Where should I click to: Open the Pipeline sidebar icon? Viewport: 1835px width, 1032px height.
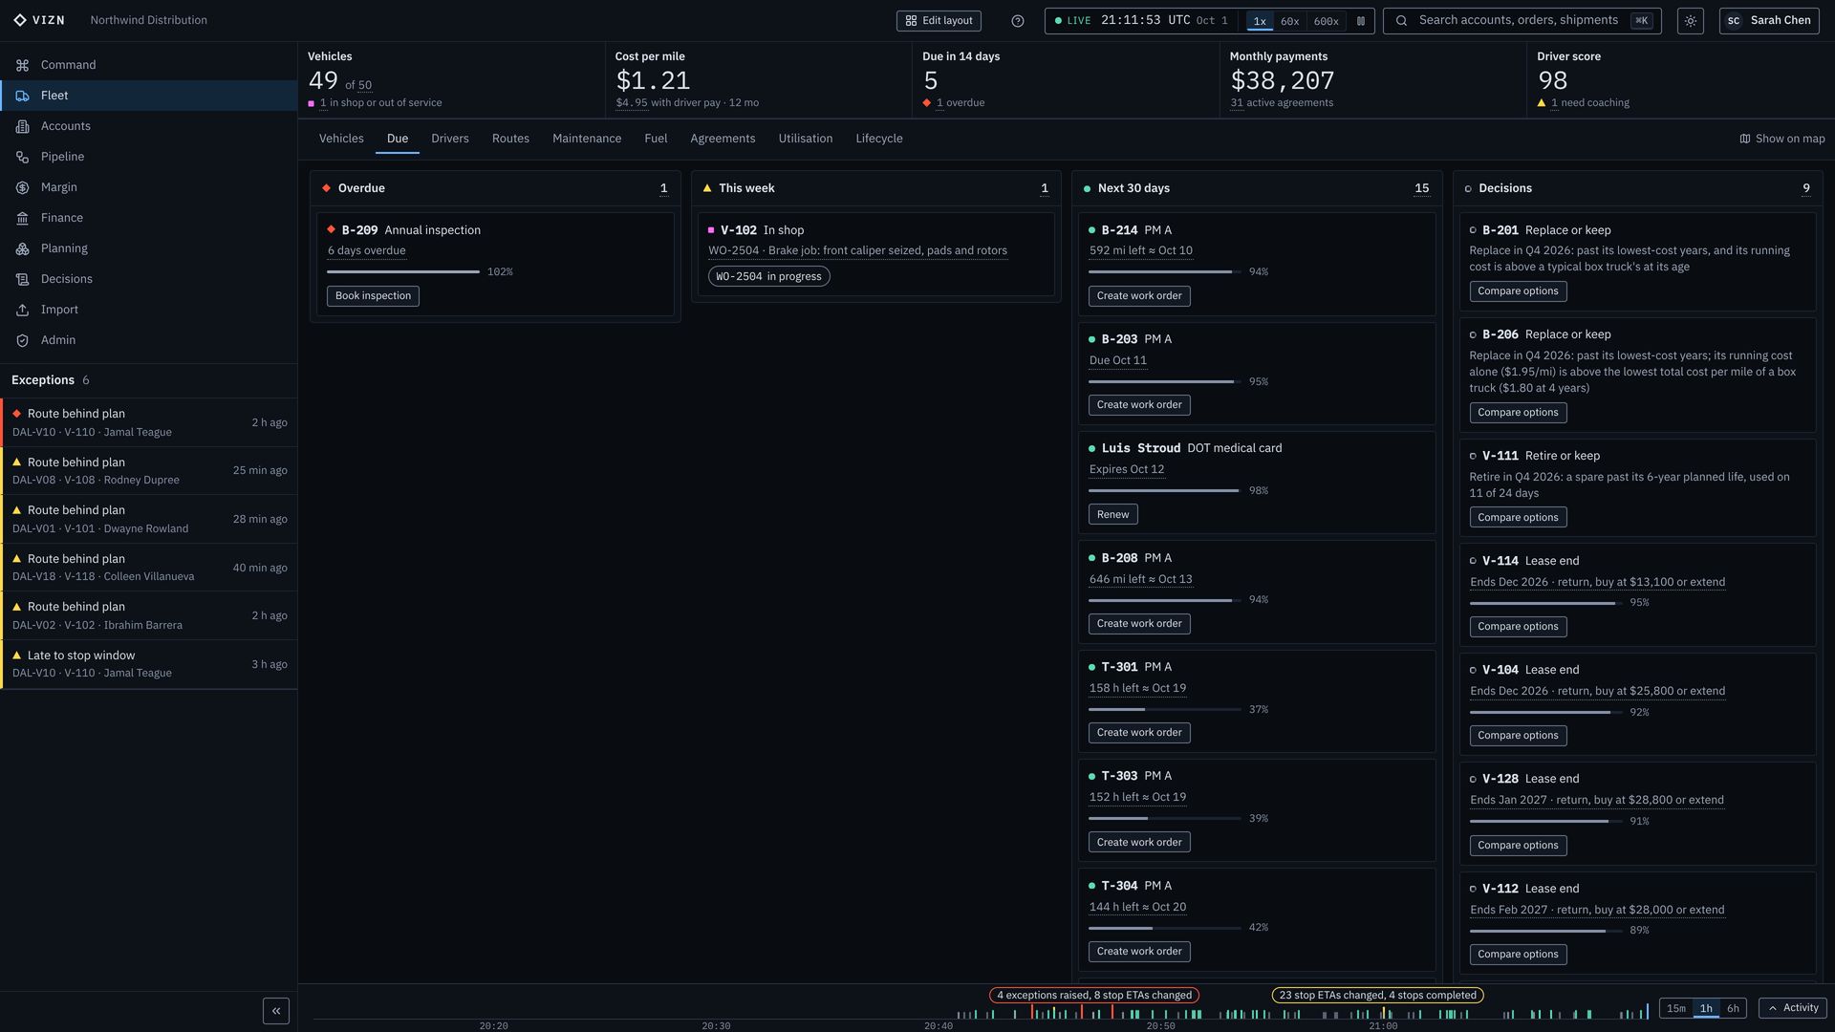[22, 157]
